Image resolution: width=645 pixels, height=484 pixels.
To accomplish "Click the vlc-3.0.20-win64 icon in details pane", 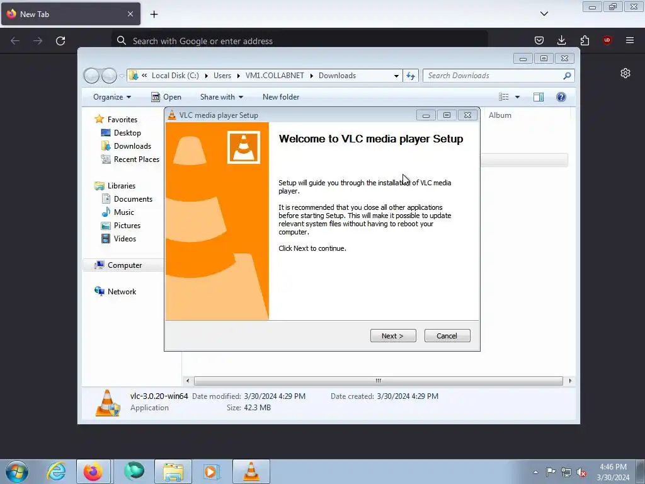I will coord(108,403).
